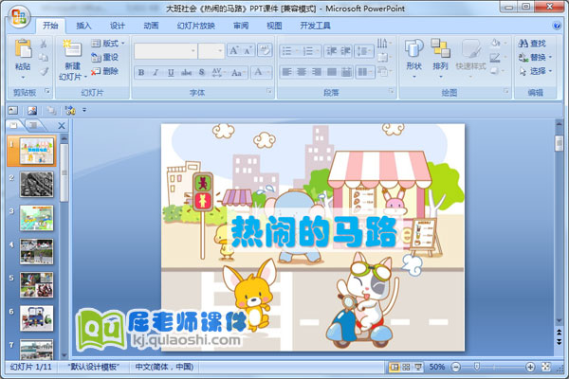Open the Arrange menu

pyautogui.click(x=441, y=58)
